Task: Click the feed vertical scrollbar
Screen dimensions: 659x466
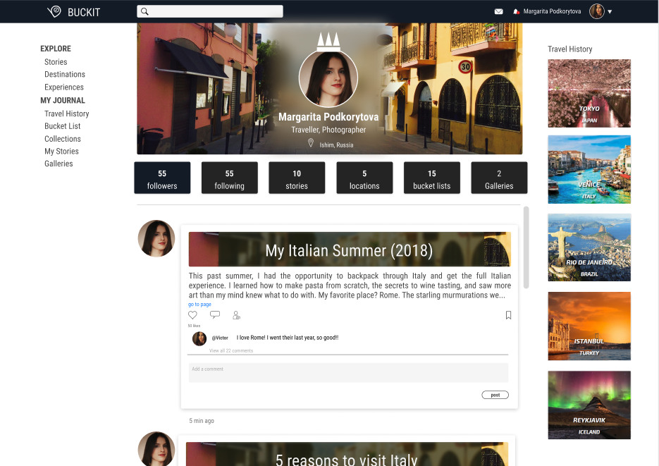Action: (526, 247)
